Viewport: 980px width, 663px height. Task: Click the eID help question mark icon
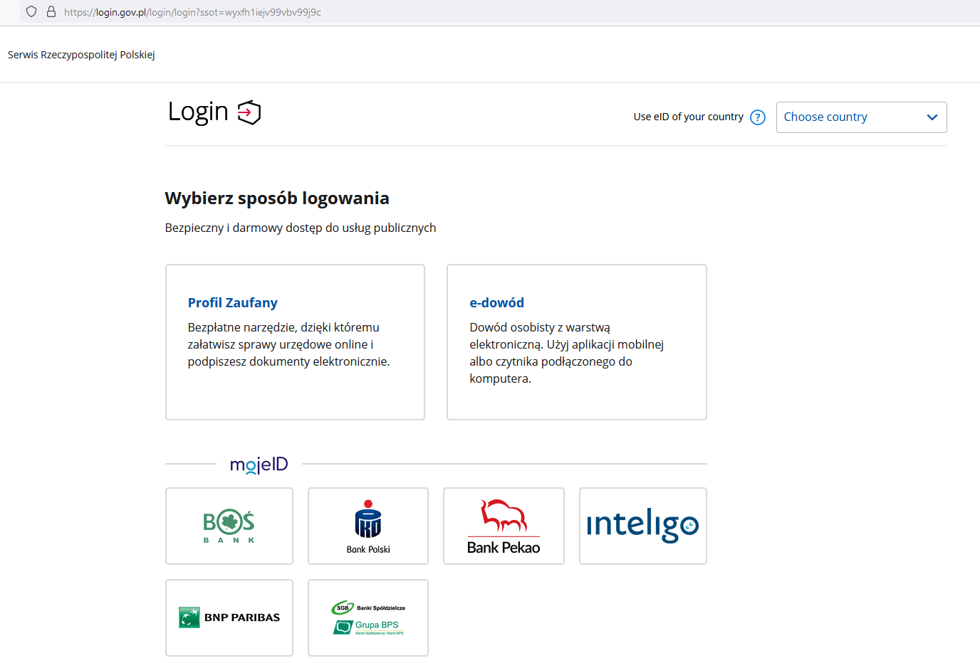click(758, 117)
